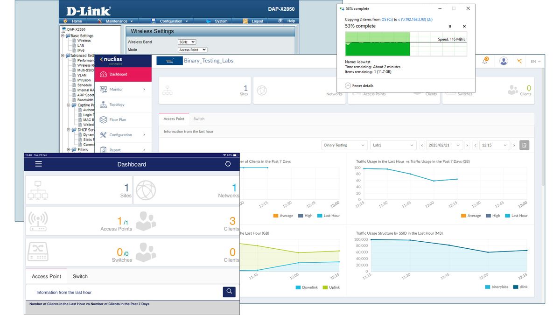Collapse the Basic Settings tree folder
Viewport: 560px width, 315px height.
[63, 35]
